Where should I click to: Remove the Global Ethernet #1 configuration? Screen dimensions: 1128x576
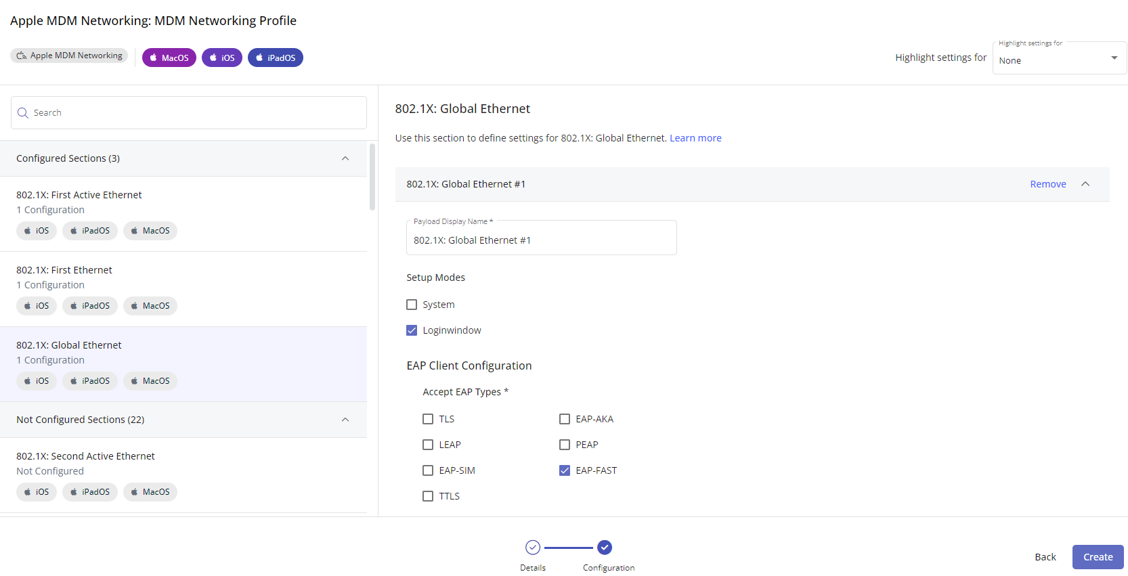pos(1048,184)
